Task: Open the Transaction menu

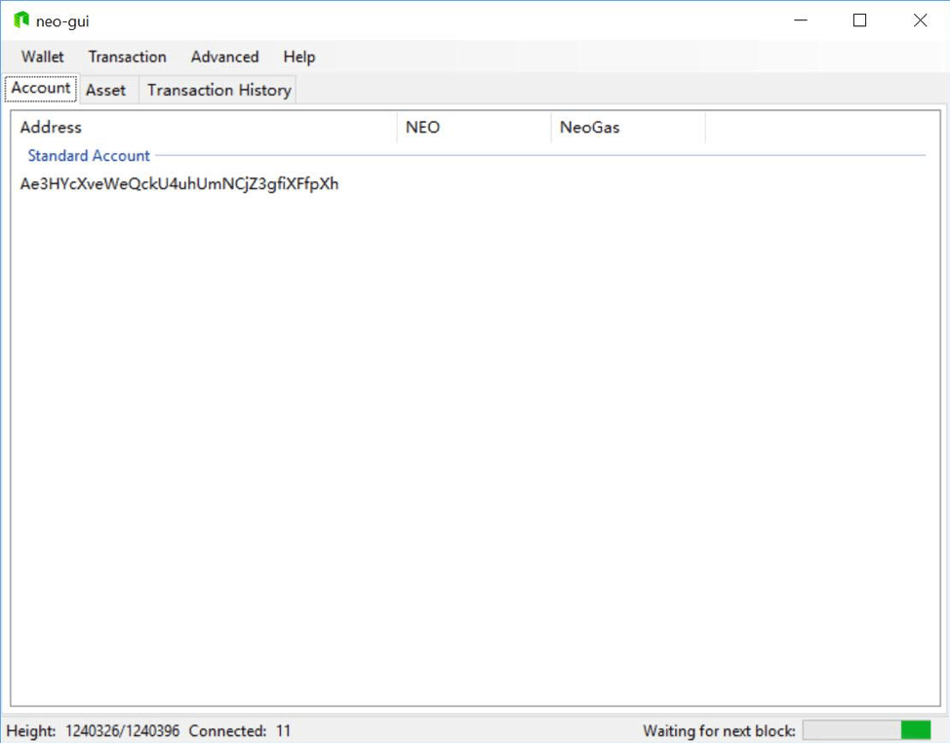Action: tap(127, 57)
